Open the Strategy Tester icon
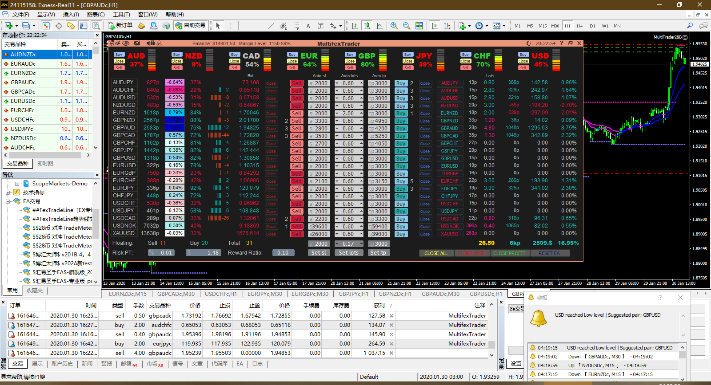The width and height of the screenshot is (711, 385). pyautogui.click(x=96, y=26)
